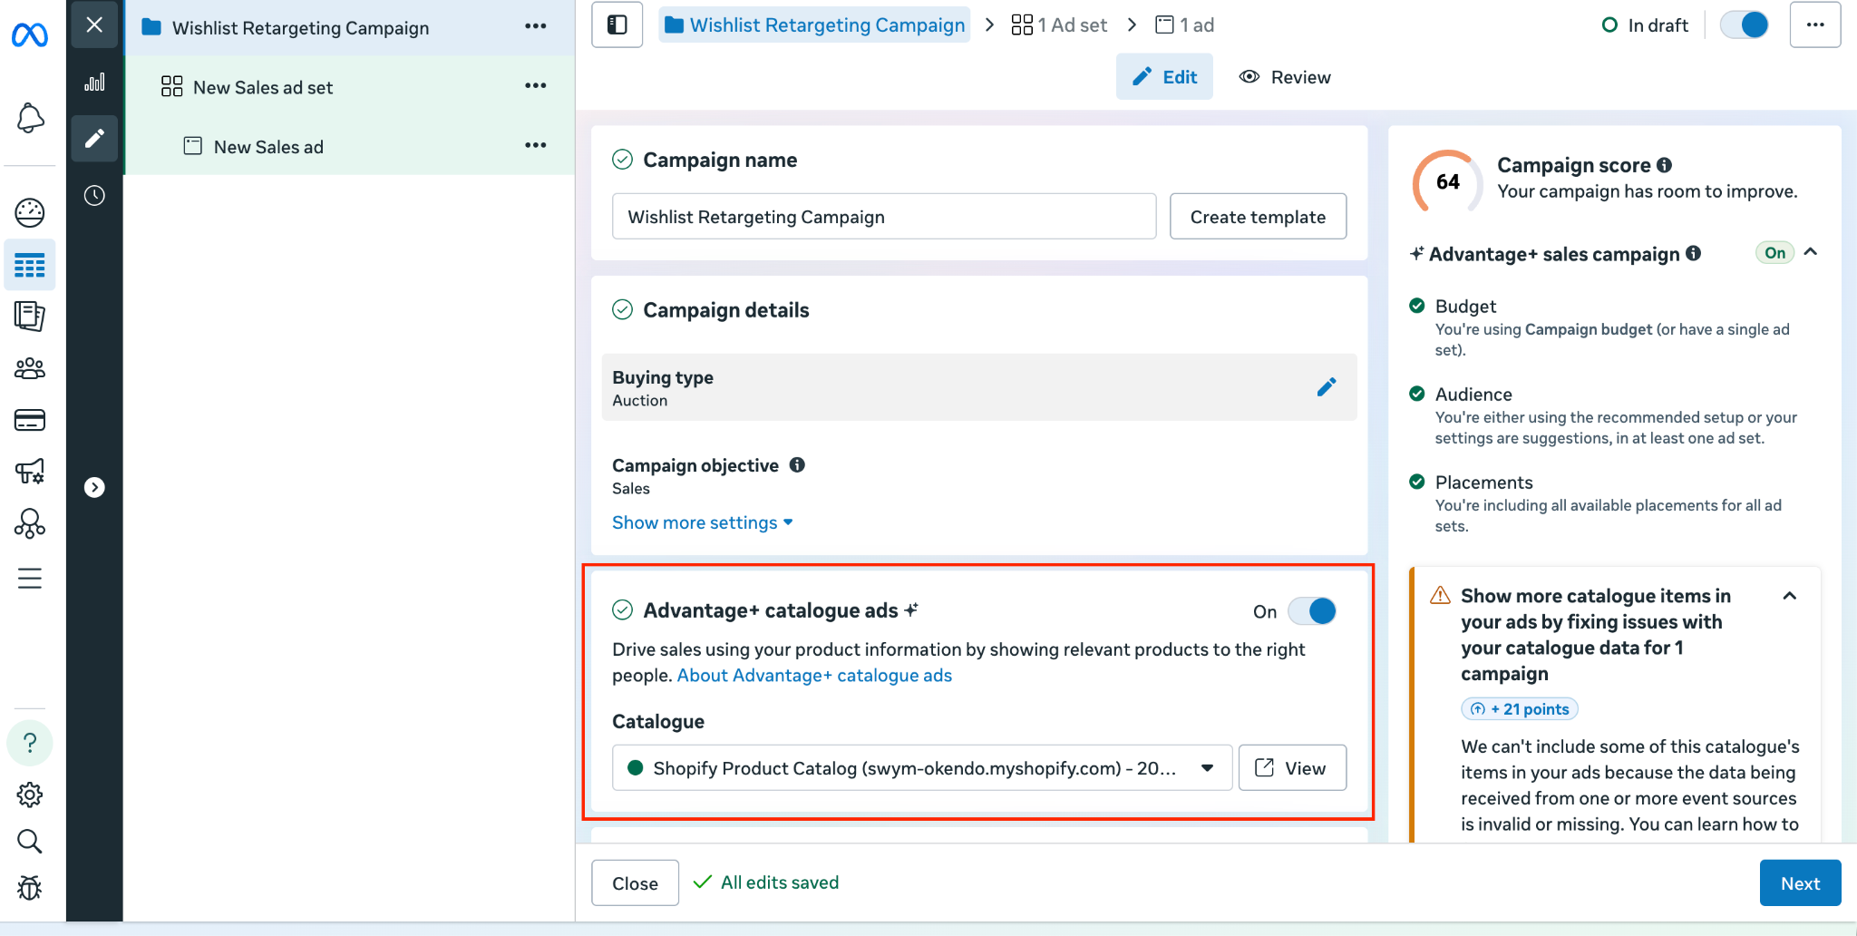Click the Next button
The width and height of the screenshot is (1857, 936).
coord(1800,883)
